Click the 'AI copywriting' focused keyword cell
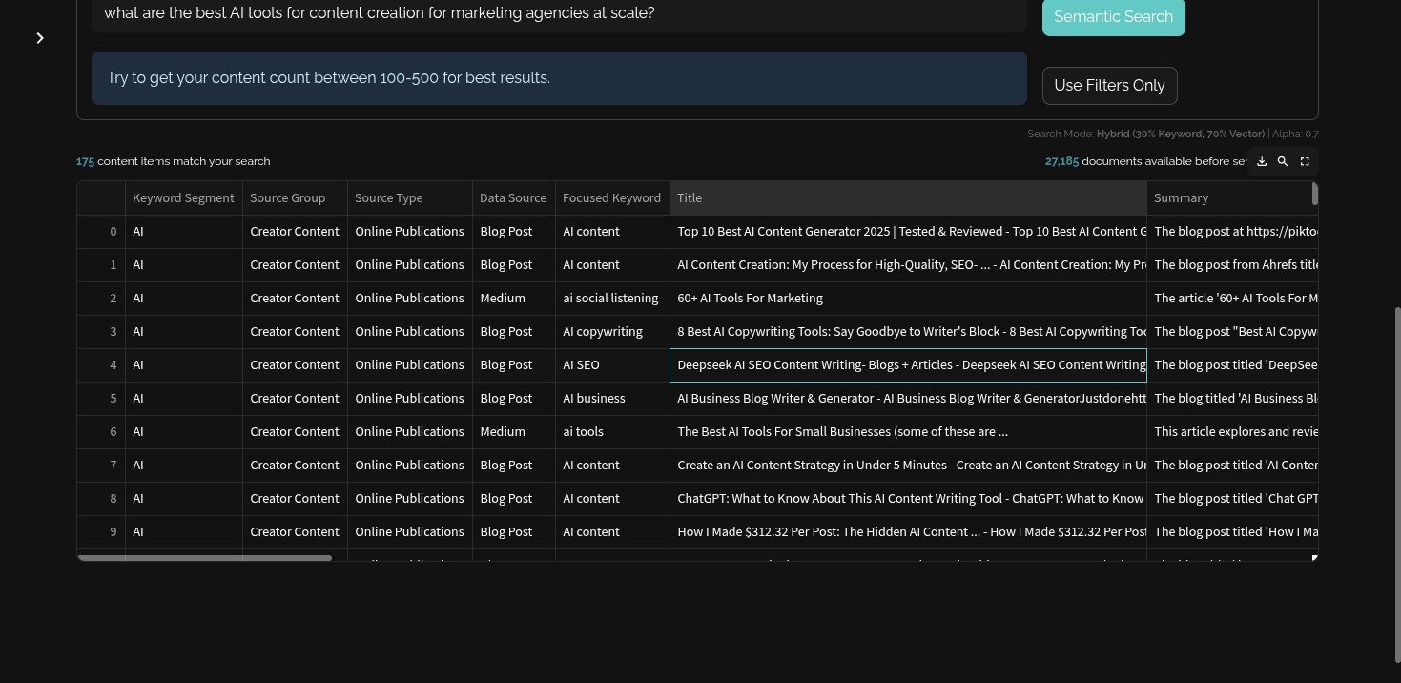This screenshot has height=683, width=1401. (x=612, y=332)
